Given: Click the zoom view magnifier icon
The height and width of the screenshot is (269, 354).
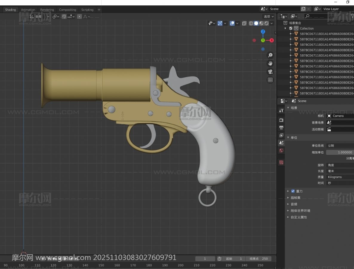Looking at the screenshot, I should tap(270, 55).
